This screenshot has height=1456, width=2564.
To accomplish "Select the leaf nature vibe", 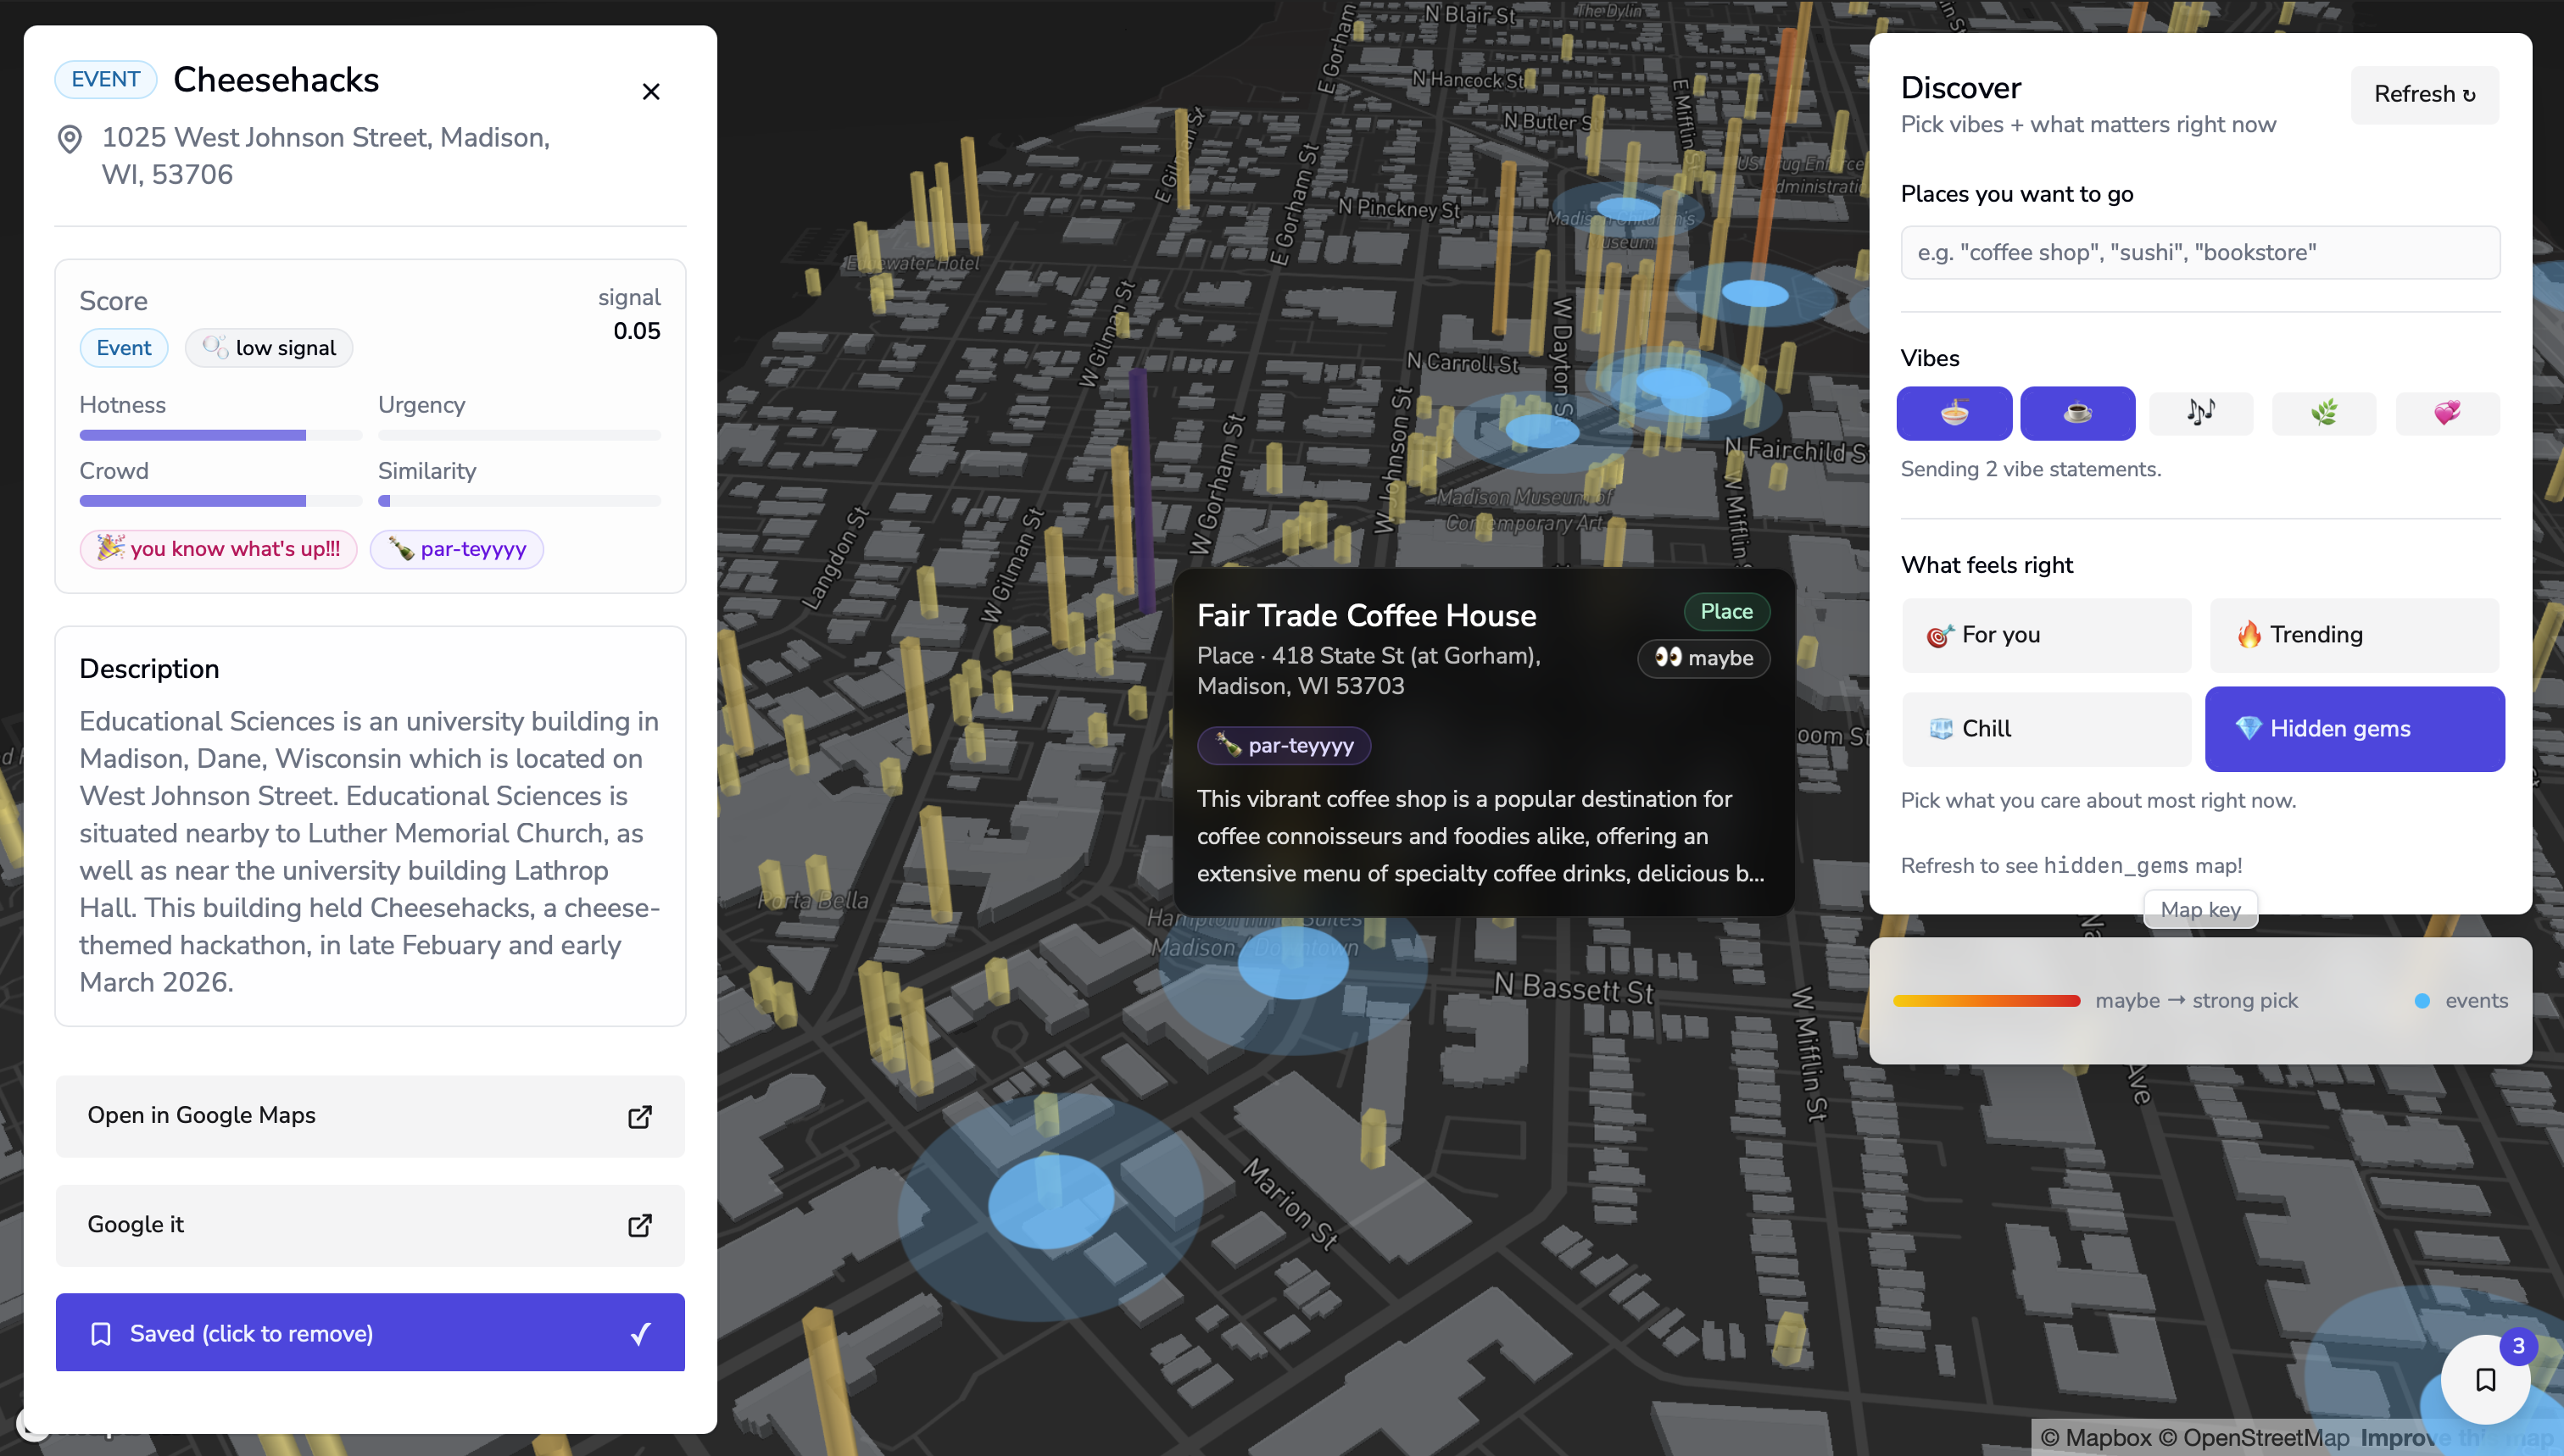I will pos(2323,413).
